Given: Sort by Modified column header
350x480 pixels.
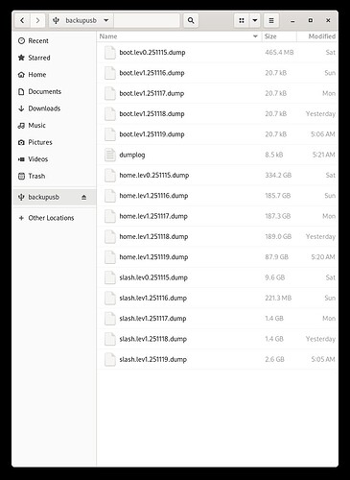Looking at the screenshot, I should click(317, 36).
